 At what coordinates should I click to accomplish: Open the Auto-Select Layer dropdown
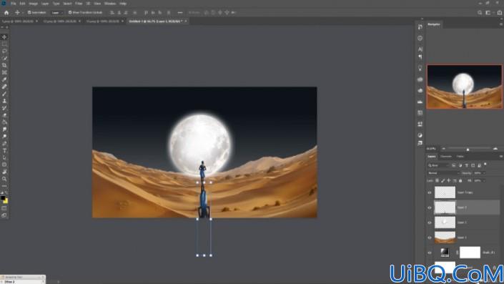point(57,13)
